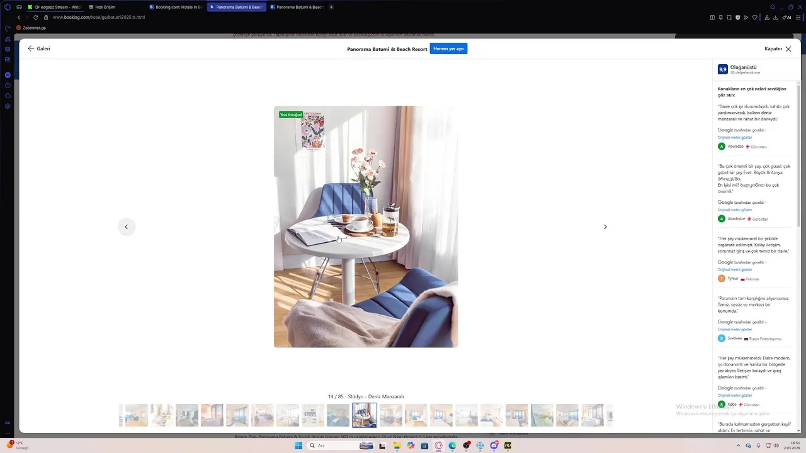
Task: Click the Olağanüstü rating label
Action: click(x=744, y=67)
